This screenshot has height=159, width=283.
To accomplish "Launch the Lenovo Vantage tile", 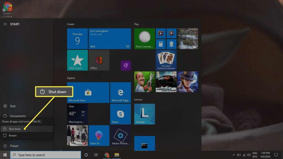I will point(144,114).
